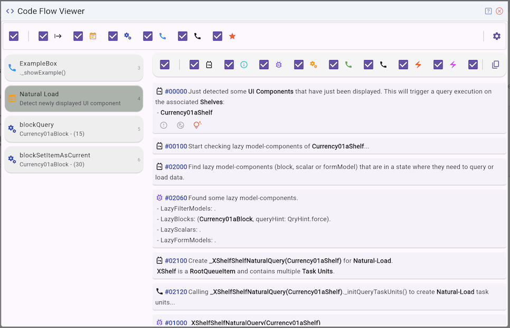Click the gears icon on the blockQuery item
The height and width of the screenshot is (328, 510).
tap(12, 129)
